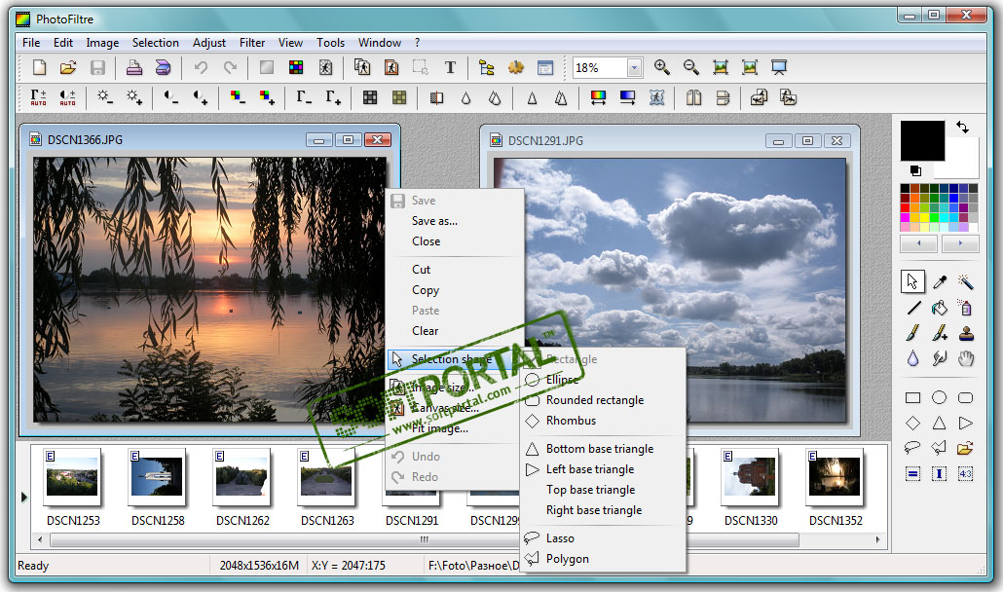Choose lasso shape in tool palette
The image size is (1003, 592).
pos(912,448)
